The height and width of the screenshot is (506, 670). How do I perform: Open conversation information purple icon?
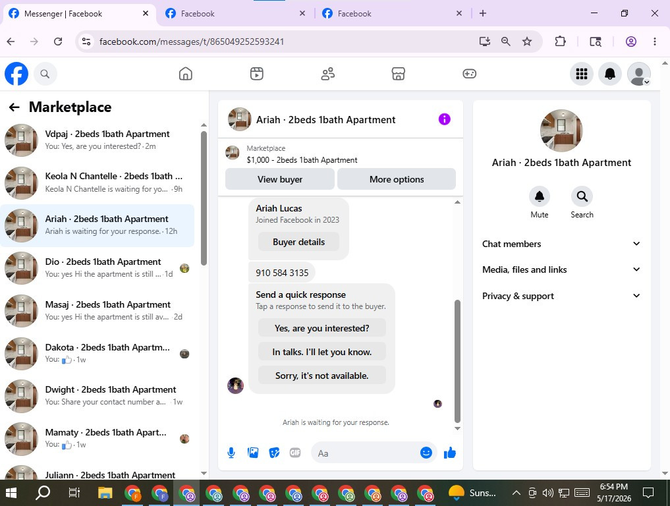(x=445, y=119)
